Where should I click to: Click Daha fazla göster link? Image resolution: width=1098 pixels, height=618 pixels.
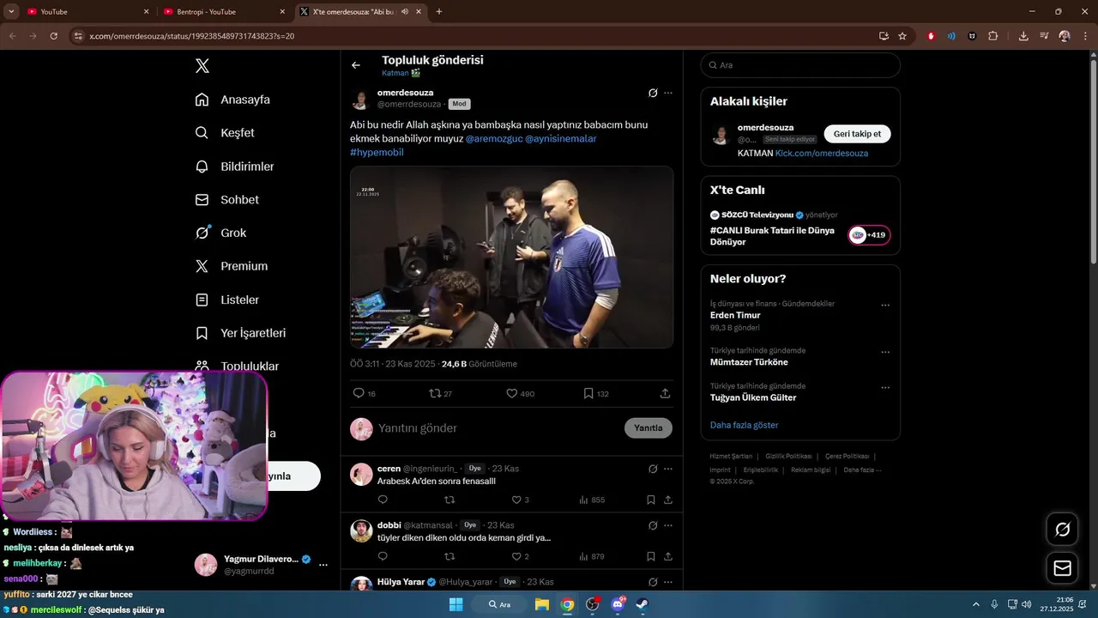(744, 425)
